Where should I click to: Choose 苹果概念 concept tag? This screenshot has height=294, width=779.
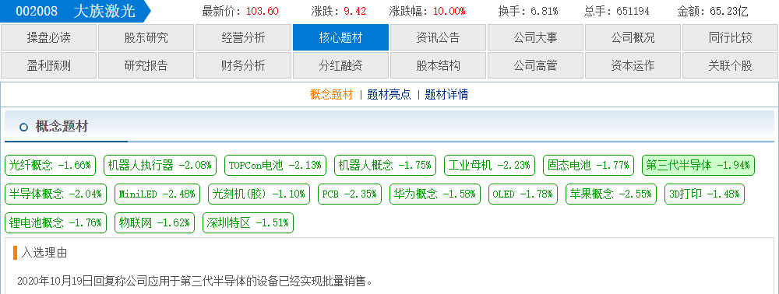click(x=611, y=194)
